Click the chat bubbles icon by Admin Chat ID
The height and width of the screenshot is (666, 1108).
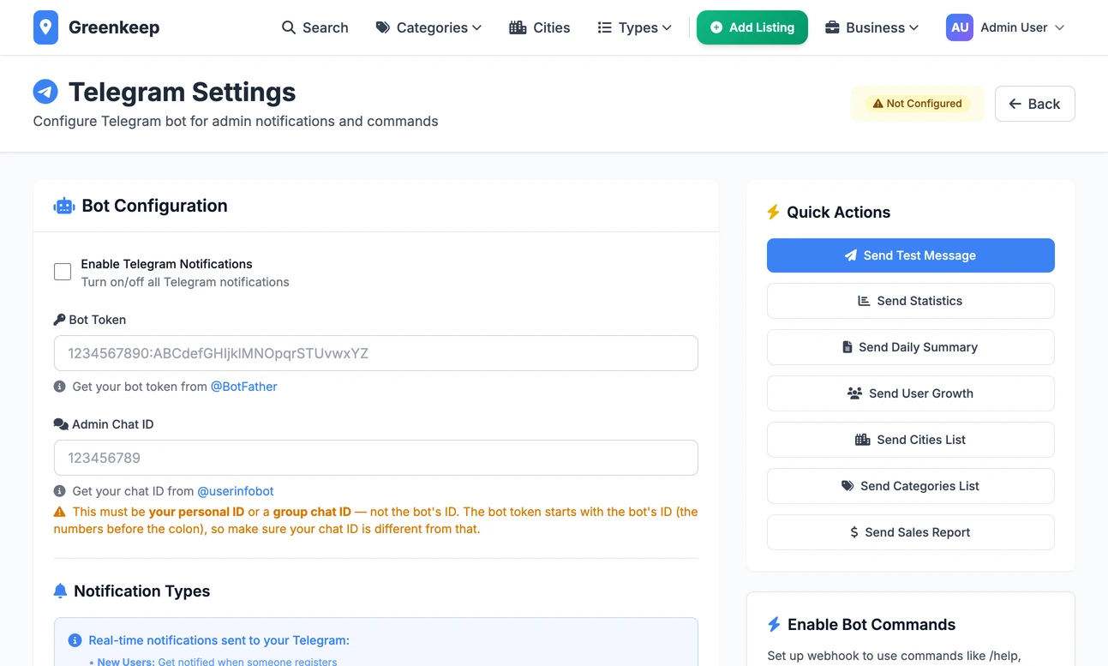click(61, 424)
